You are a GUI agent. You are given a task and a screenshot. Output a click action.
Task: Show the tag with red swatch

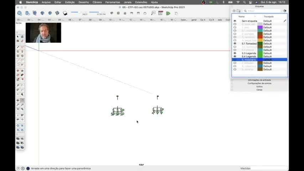coord(235,37)
